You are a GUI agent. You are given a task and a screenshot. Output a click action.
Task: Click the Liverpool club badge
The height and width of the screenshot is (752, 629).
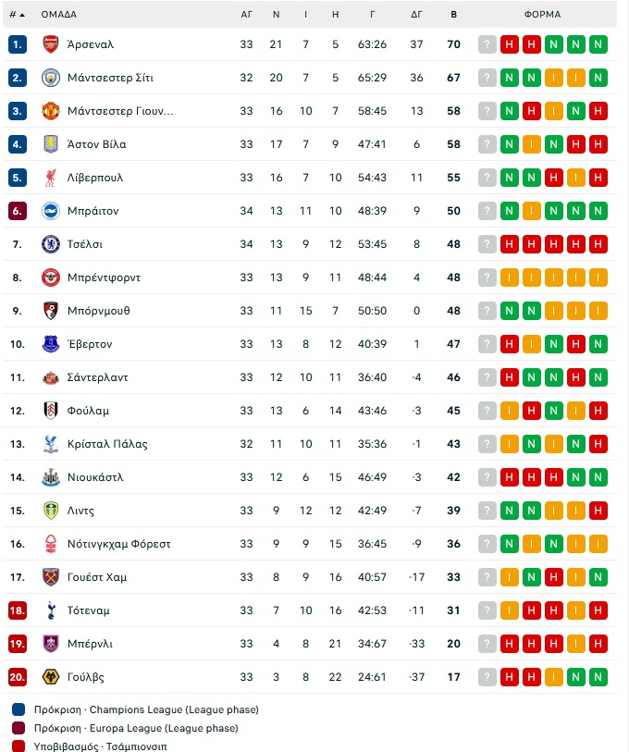coord(50,177)
